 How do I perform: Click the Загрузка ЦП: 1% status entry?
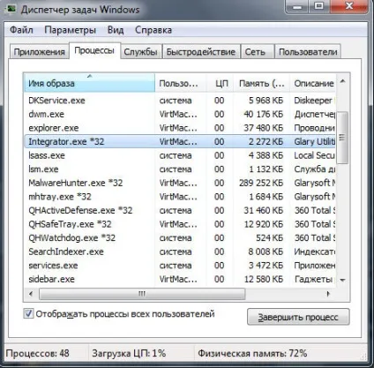pyautogui.click(x=129, y=353)
